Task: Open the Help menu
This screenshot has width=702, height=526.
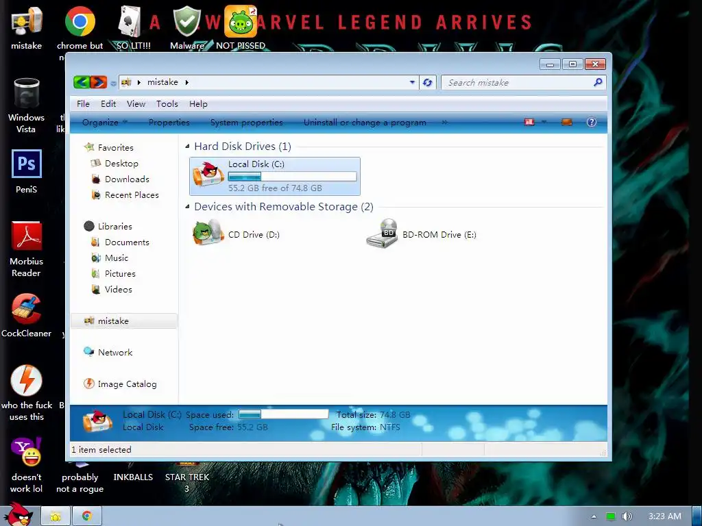Action: 198,104
